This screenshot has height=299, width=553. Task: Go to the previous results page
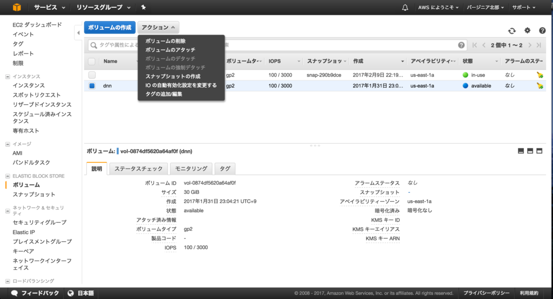pyautogui.click(x=484, y=45)
